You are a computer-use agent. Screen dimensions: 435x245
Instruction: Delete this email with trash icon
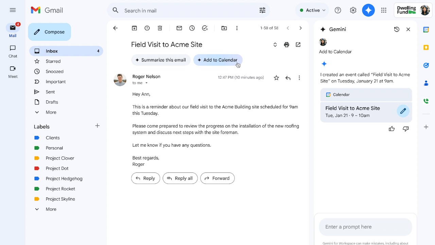pyautogui.click(x=160, y=28)
